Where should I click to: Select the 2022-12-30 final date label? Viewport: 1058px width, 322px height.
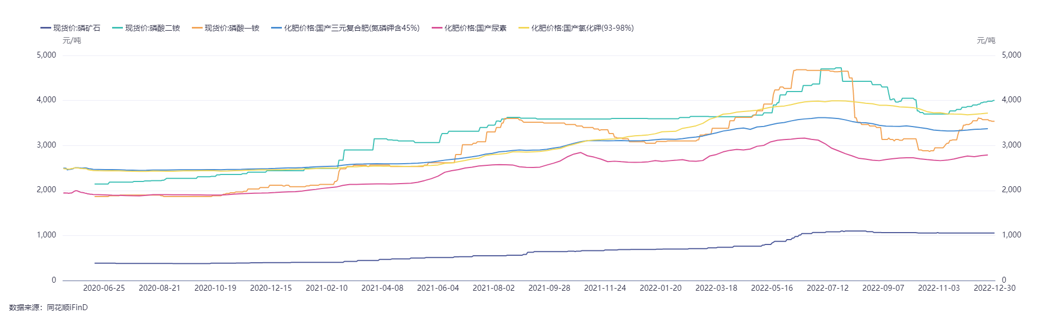point(994,288)
